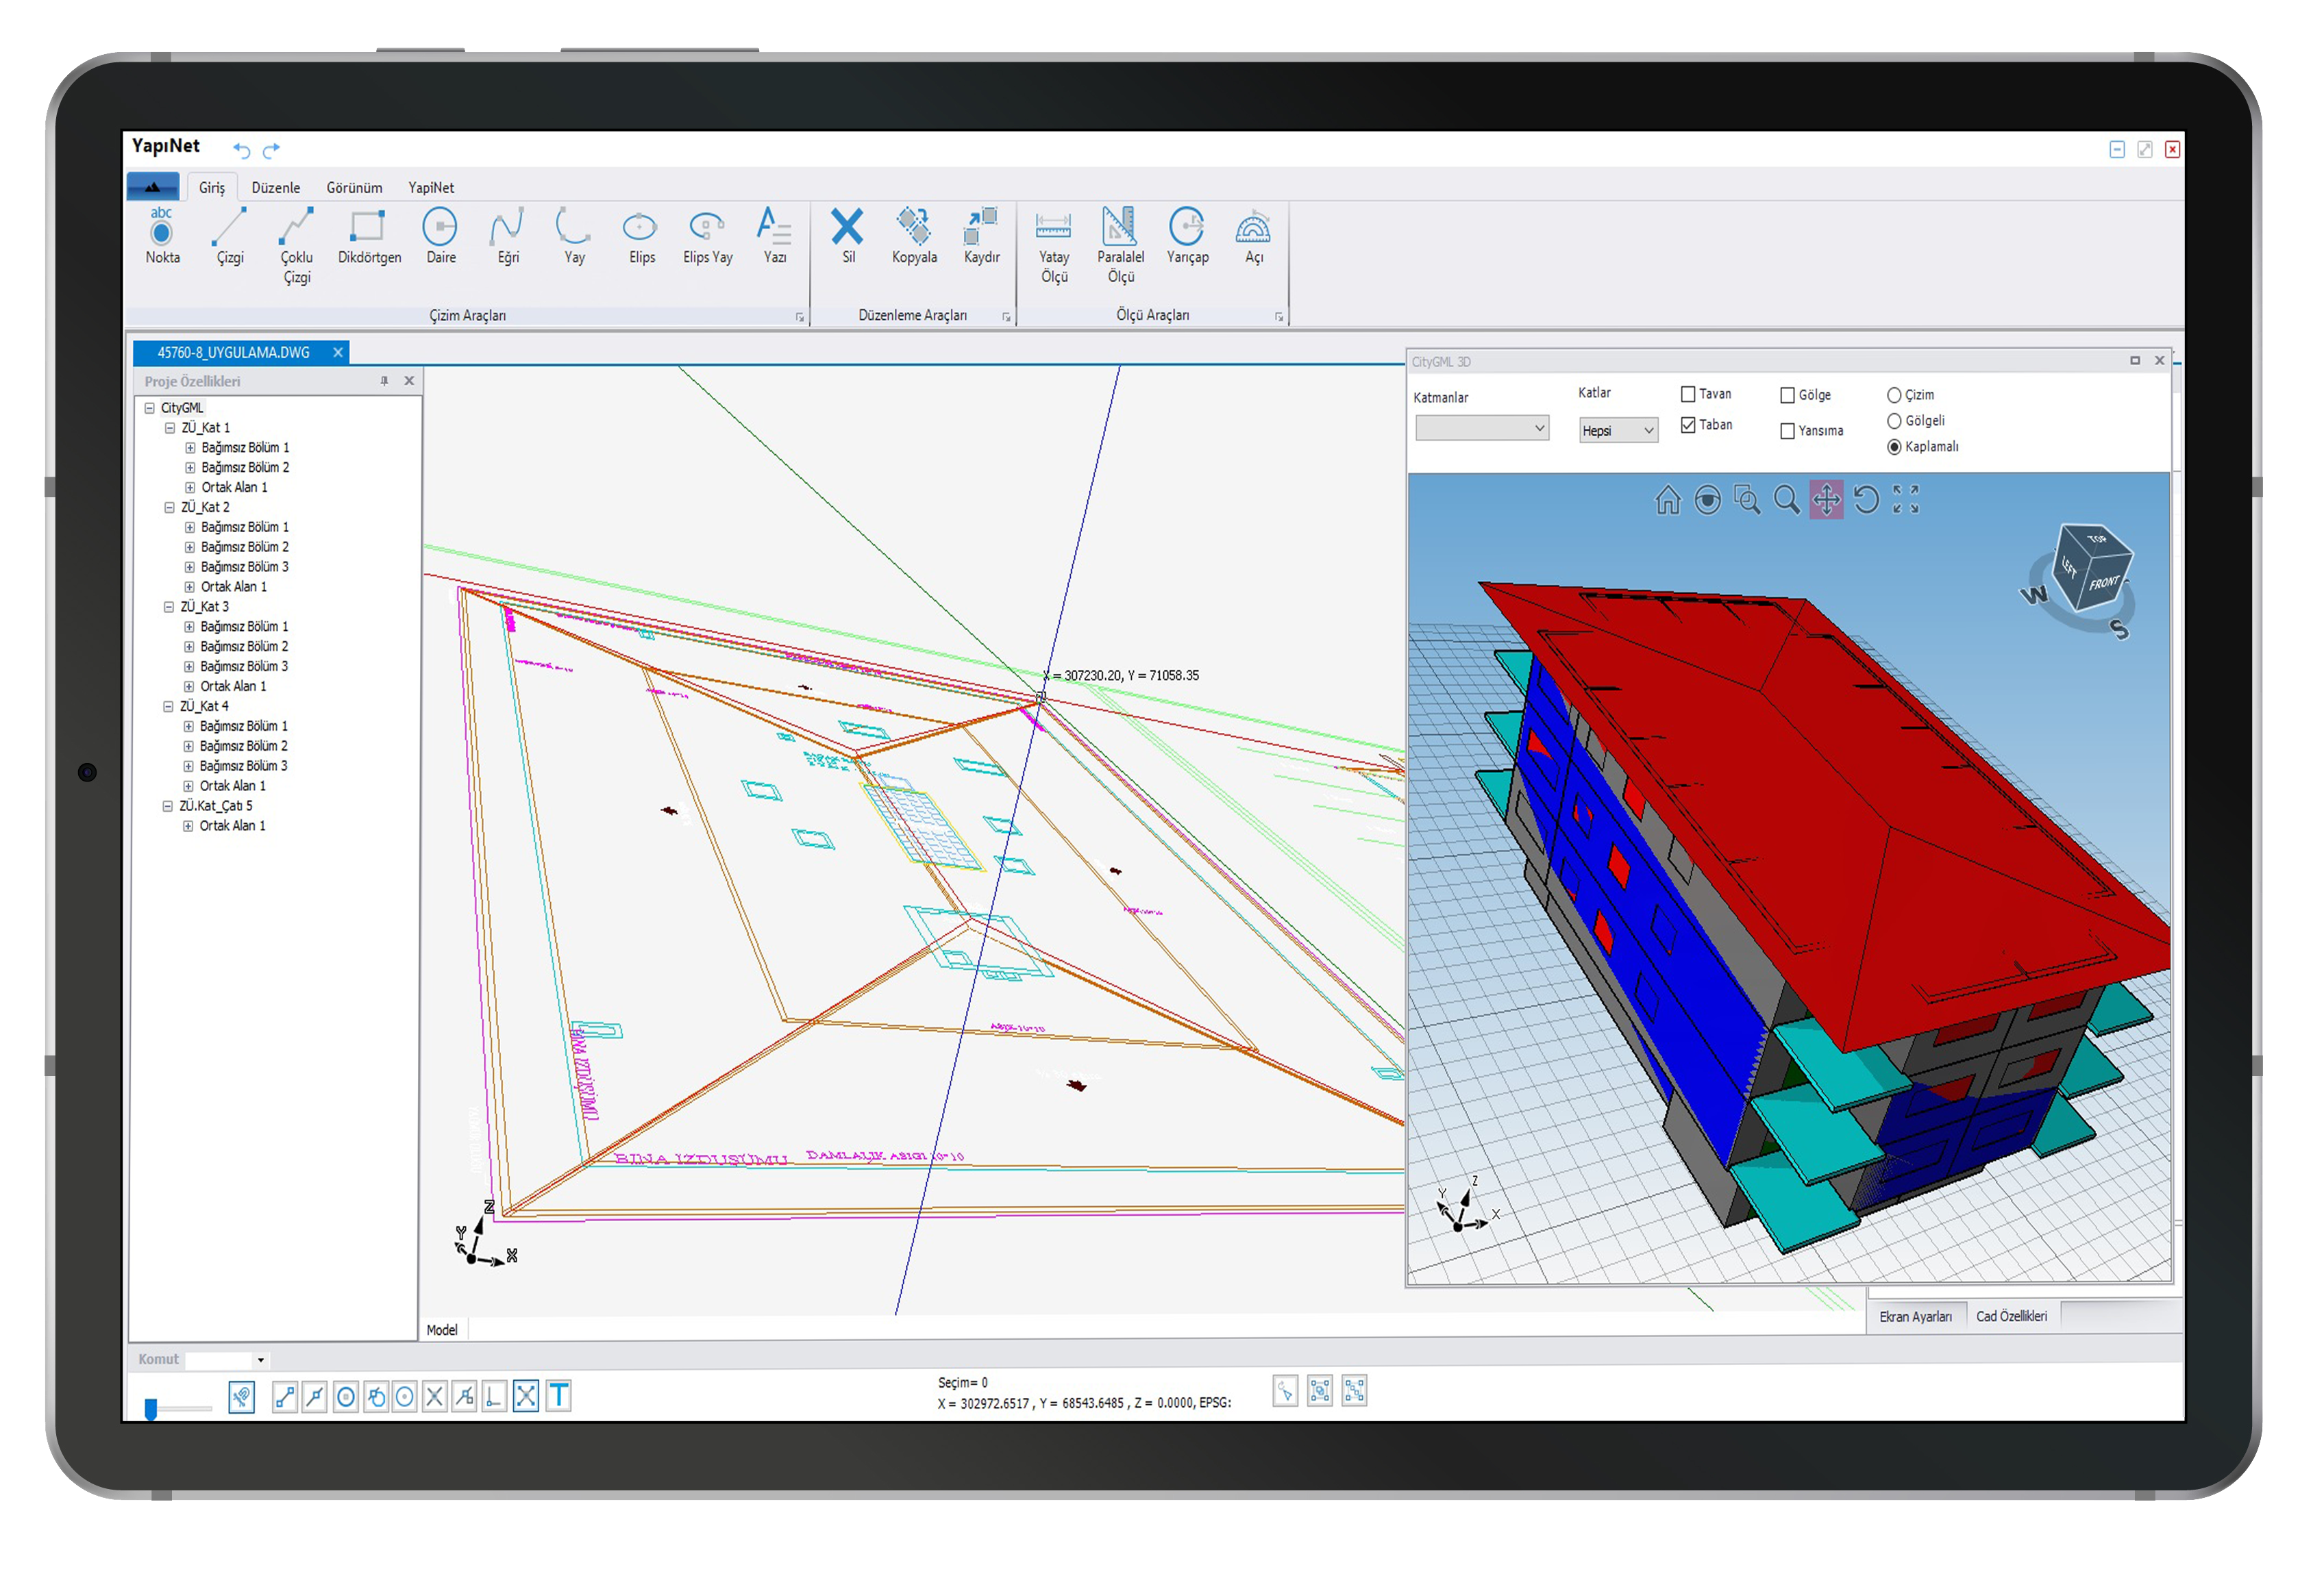Collapse the ZÜ_Kat 2 tree node
This screenshot has width=2324, height=1589.
coord(170,508)
